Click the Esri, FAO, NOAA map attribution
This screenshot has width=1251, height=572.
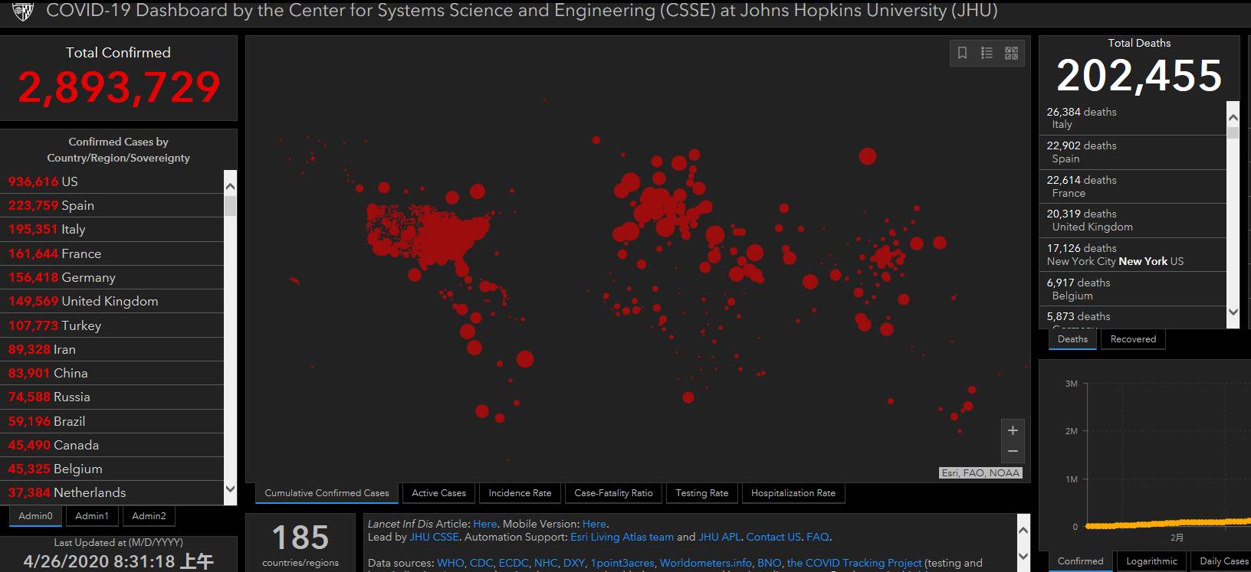(x=980, y=472)
